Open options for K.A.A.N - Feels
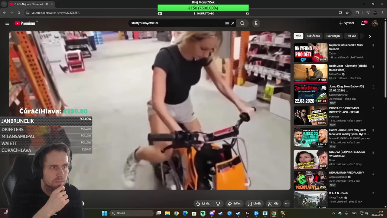 tap(373, 194)
